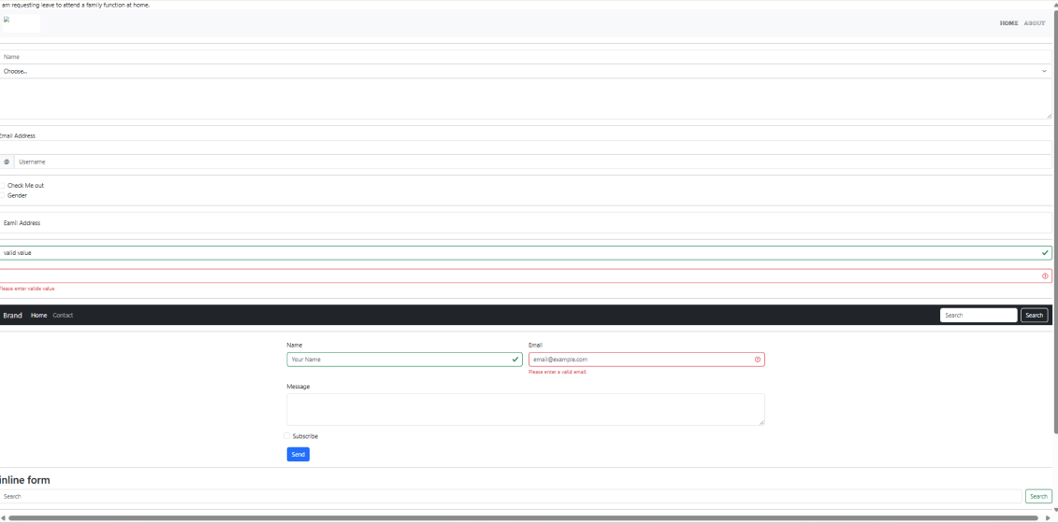Focus the top Name input field
The width and height of the screenshot is (1058, 523).
pos(526,57)
